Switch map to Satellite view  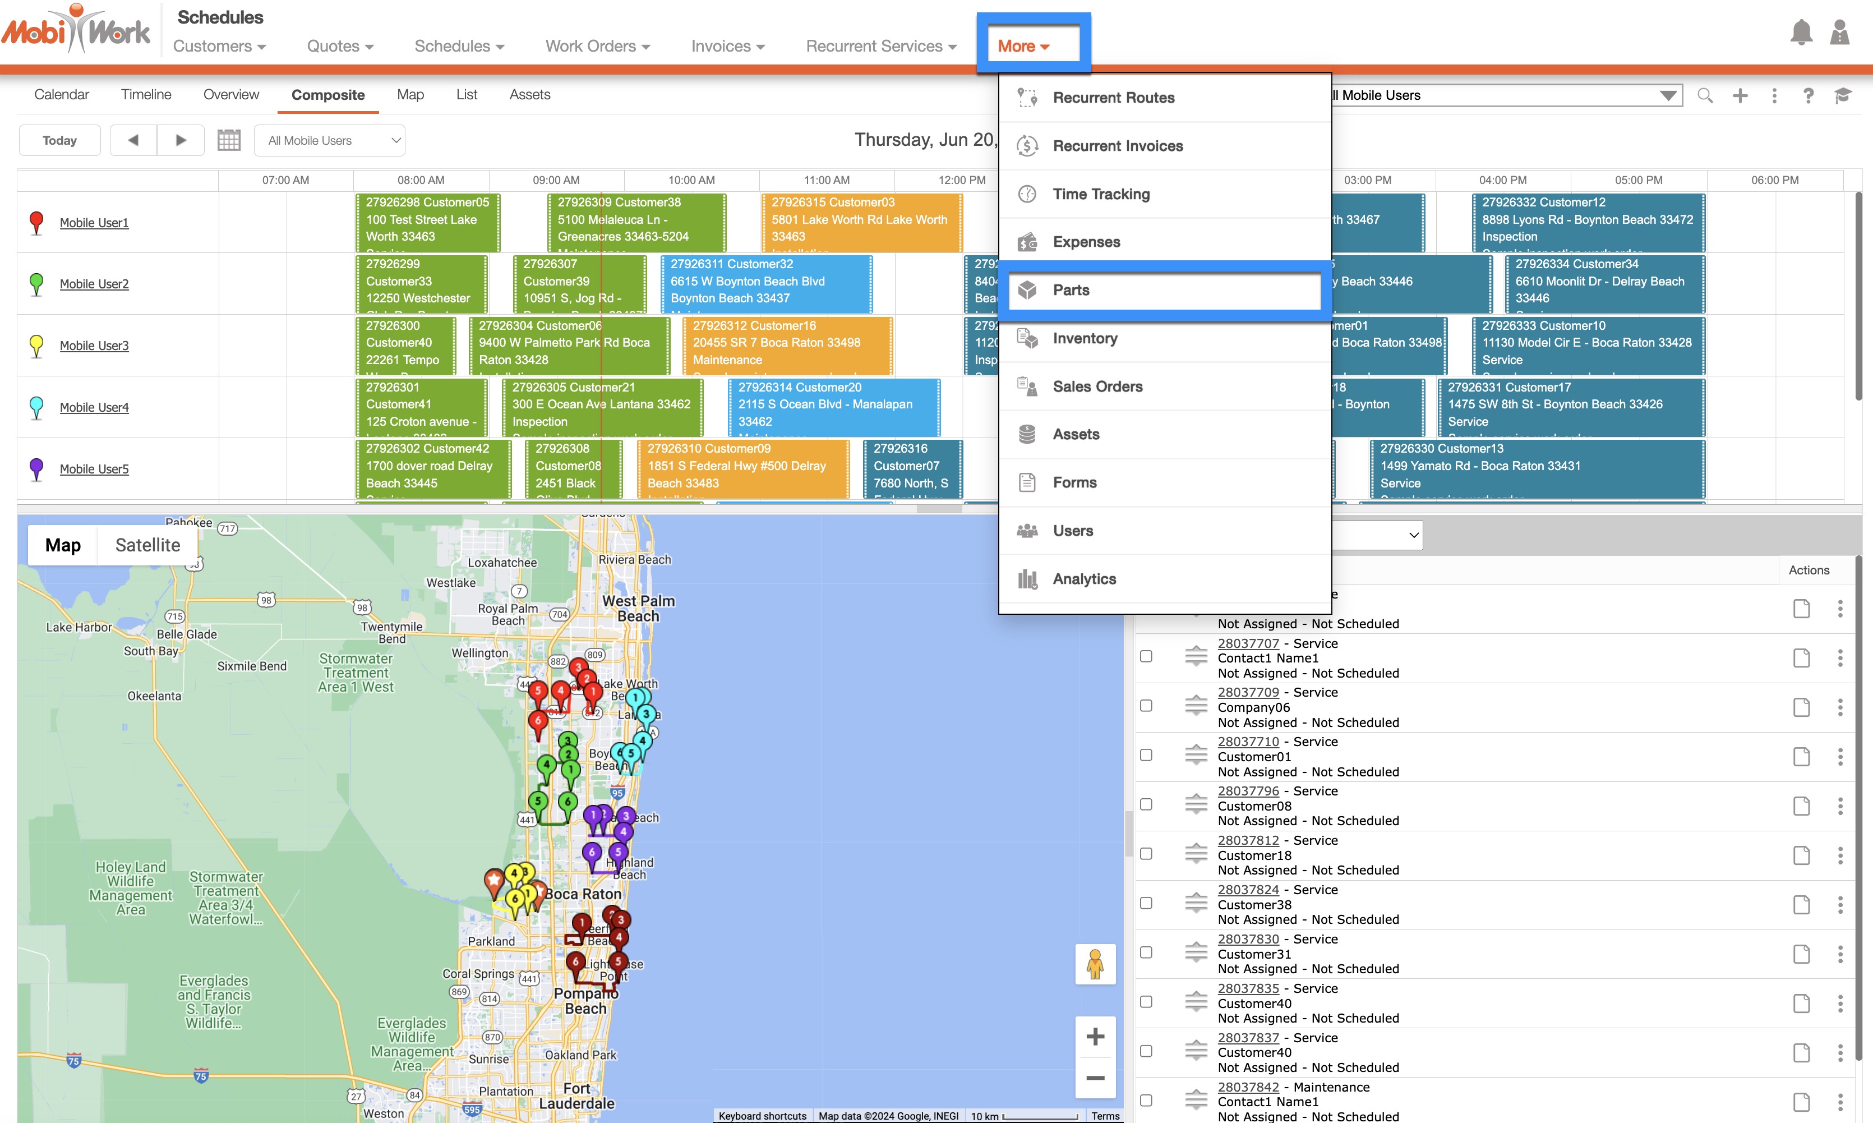pyautogui.click(x=147, y=545)
